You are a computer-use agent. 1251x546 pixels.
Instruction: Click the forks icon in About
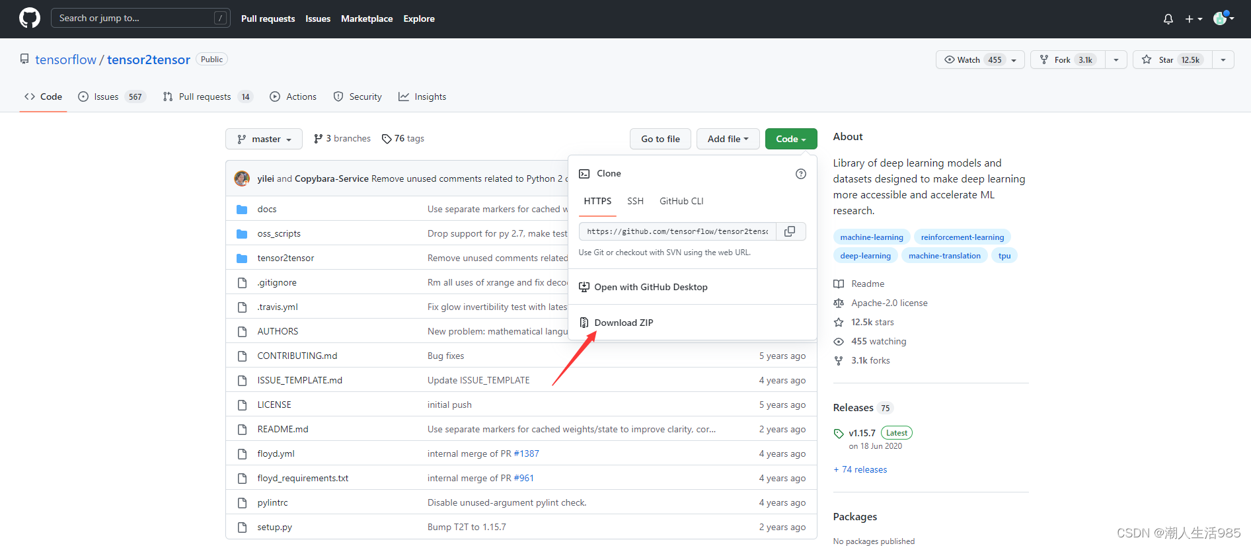[x=839, y=361]
